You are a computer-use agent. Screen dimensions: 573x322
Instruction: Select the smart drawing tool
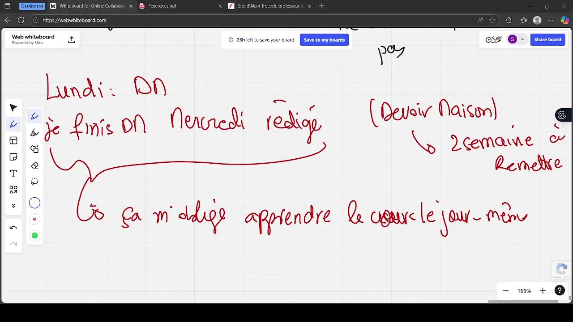[34, 149]
